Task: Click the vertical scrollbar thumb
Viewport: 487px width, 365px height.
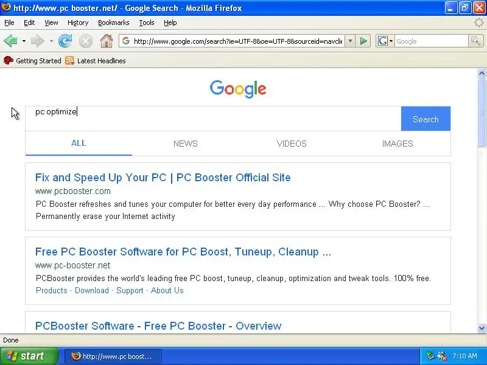Action: [482, 113]
